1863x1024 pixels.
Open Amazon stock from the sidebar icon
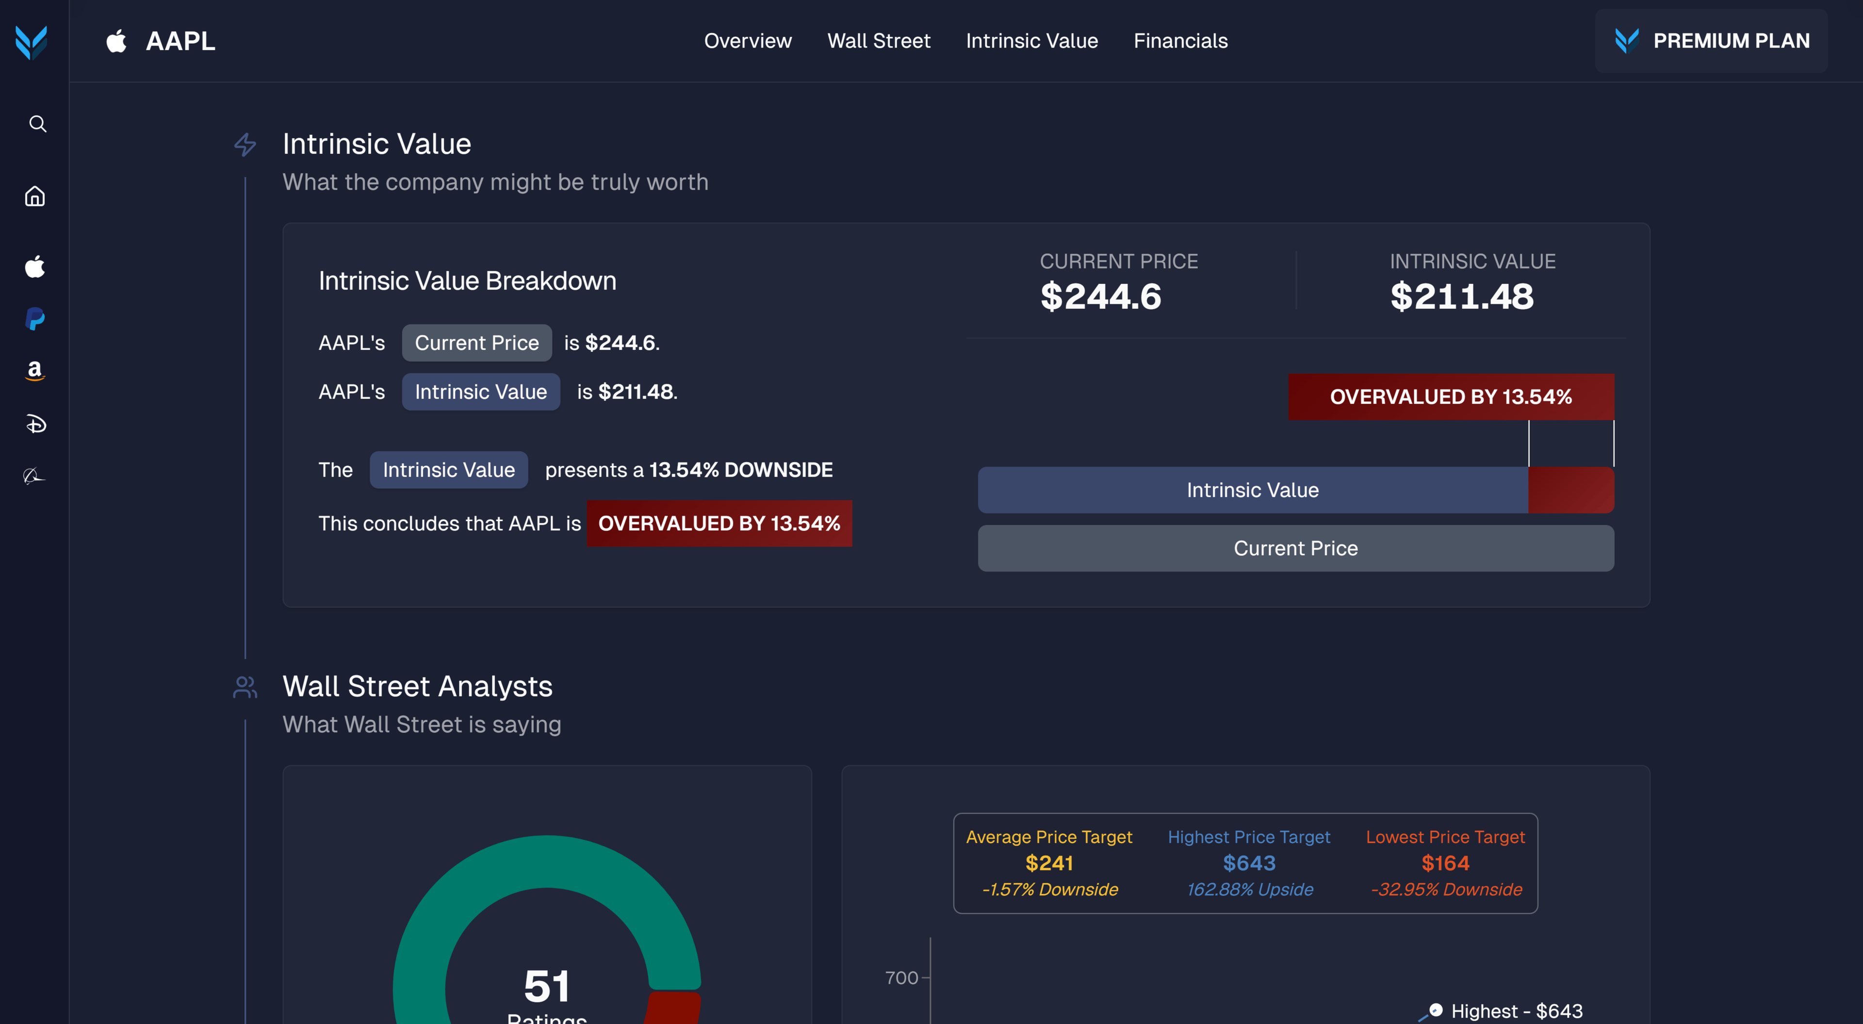tap(35, 370)
